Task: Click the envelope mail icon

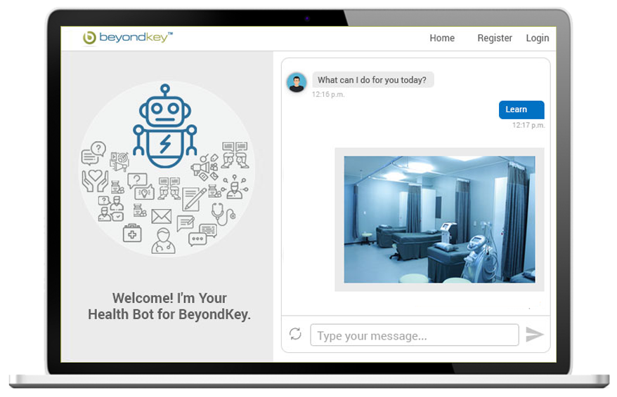Action: [x=162, y=217]
